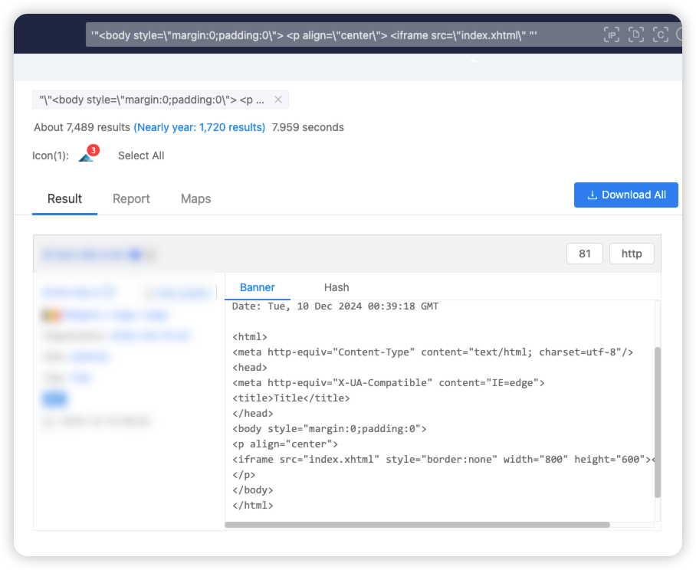This screenshot has width=696, height=570.
Task: Click the Download All icon button
Action: [x=626, y=195]
